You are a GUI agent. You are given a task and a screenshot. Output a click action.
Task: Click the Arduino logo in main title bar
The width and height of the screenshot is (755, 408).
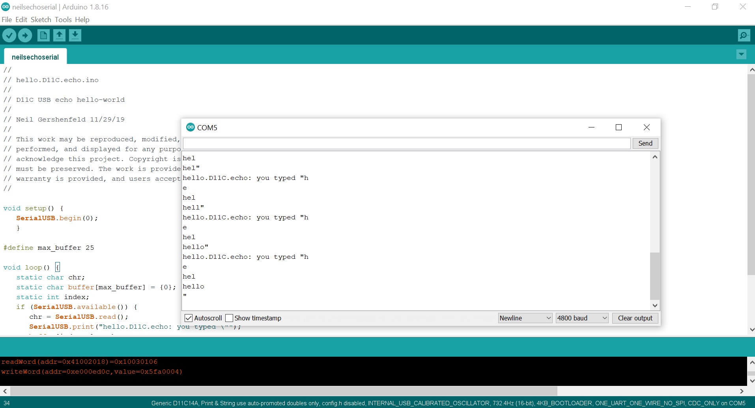coord(6,7)
